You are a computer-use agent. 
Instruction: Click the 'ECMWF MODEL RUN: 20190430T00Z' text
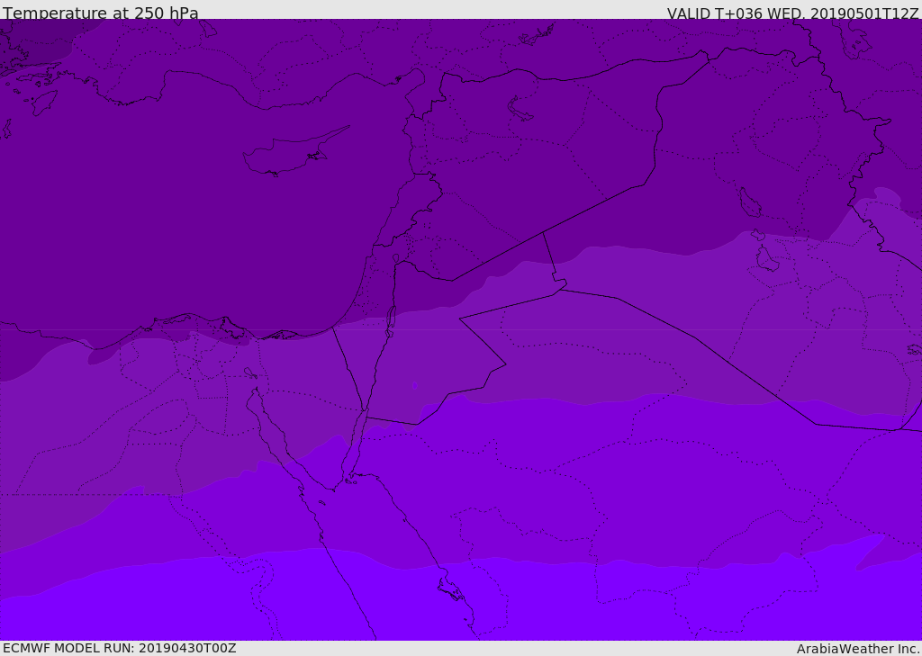coord(120,648)
